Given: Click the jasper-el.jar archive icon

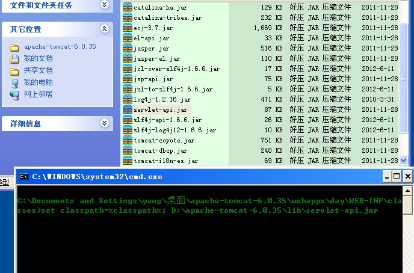Looking at the screenshot, I should (128, 58).
